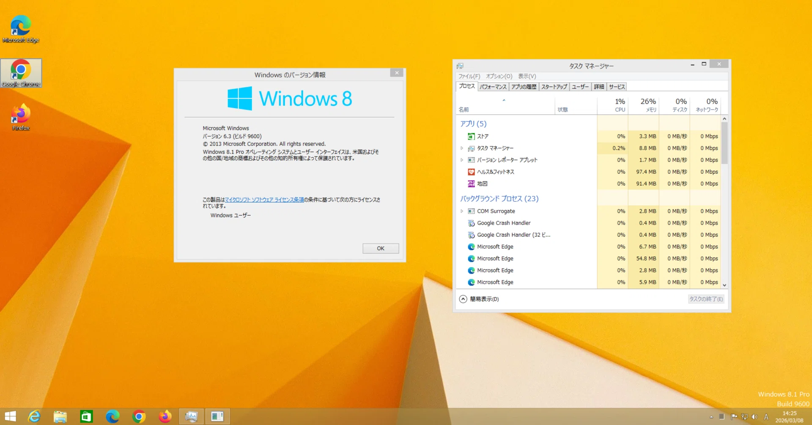Switch to the スタートアップ tab
The height and width of the screenshot is (425, 812).
click(554, 87)
